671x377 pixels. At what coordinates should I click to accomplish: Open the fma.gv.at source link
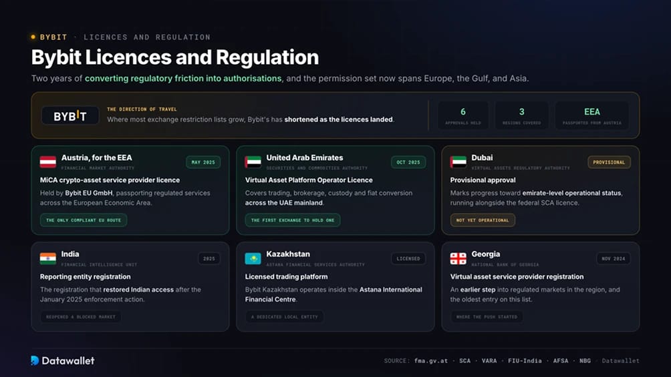click(x=431, y=361)
